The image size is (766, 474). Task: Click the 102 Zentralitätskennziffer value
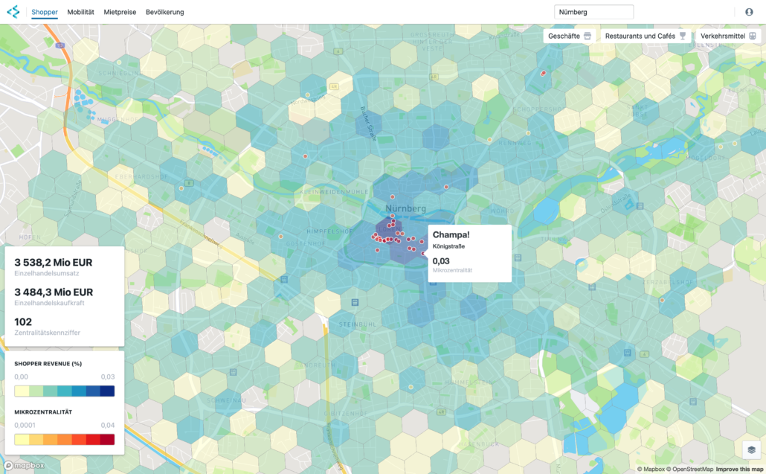(23, 321)
